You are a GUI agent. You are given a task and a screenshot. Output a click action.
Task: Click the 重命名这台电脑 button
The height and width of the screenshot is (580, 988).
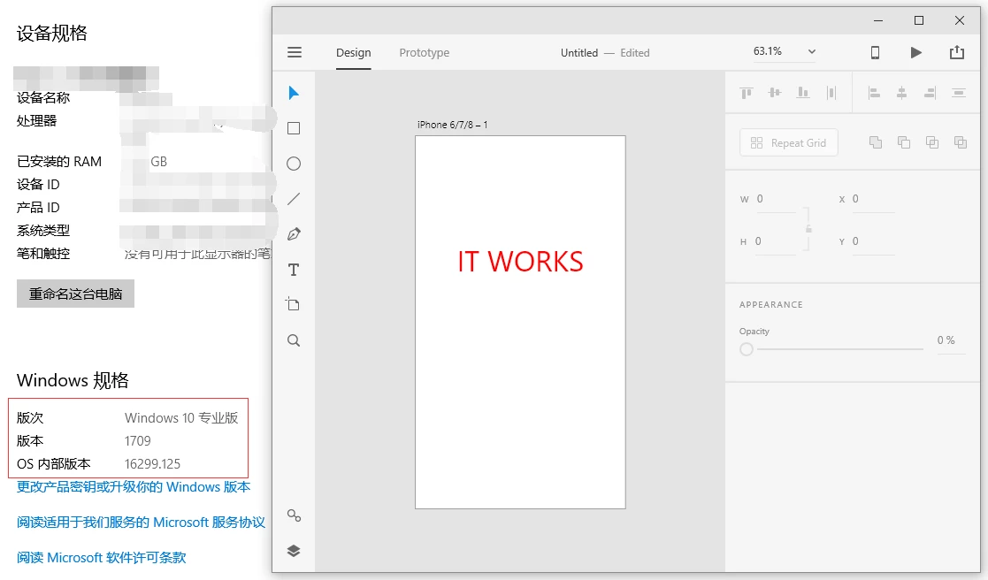75,294
